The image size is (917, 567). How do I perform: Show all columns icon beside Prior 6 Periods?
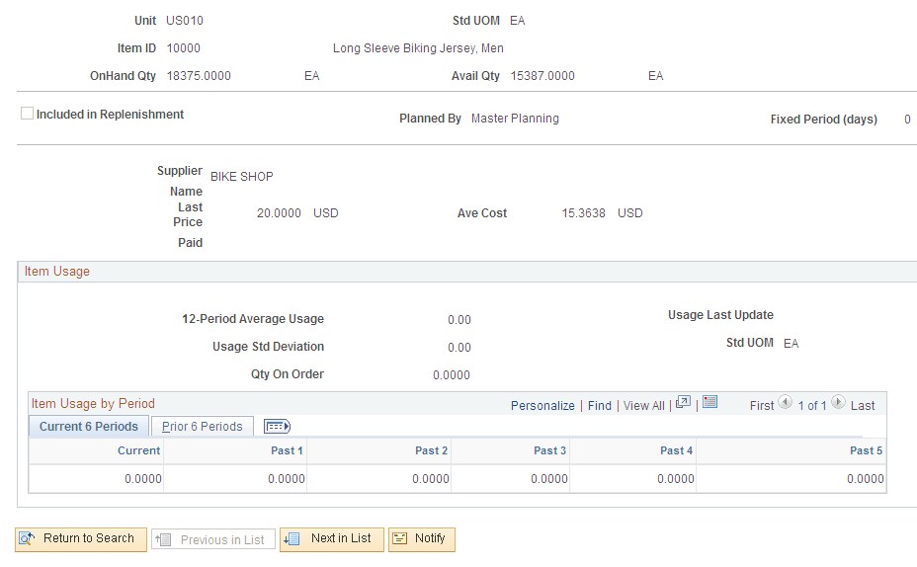(x=278, y=427)
